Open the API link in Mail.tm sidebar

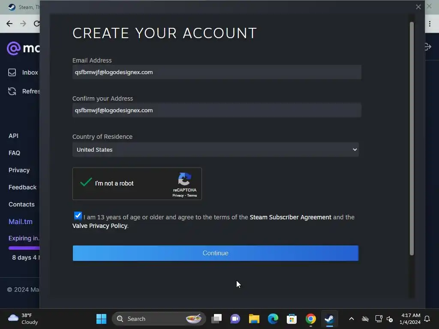point(13,136)
